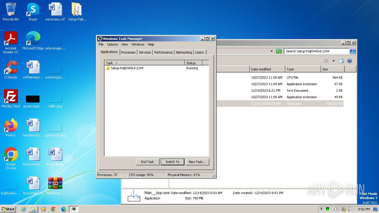Screen dimensions: 379x213
Task: Sort files by Type column header
Action: click(303, 69)
